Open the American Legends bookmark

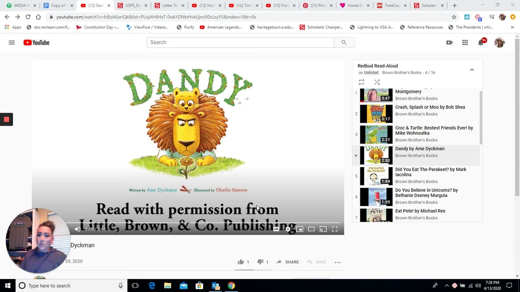221,27
